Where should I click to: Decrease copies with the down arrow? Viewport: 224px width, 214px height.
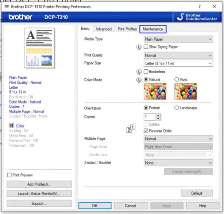[158, 119]
